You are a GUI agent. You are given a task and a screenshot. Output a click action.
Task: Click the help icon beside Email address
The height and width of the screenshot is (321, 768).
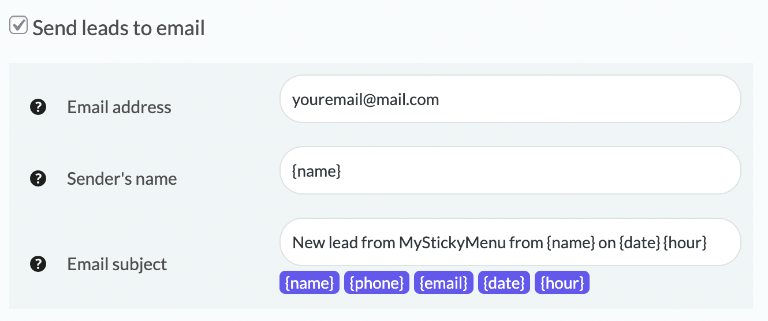click(38, 107)
